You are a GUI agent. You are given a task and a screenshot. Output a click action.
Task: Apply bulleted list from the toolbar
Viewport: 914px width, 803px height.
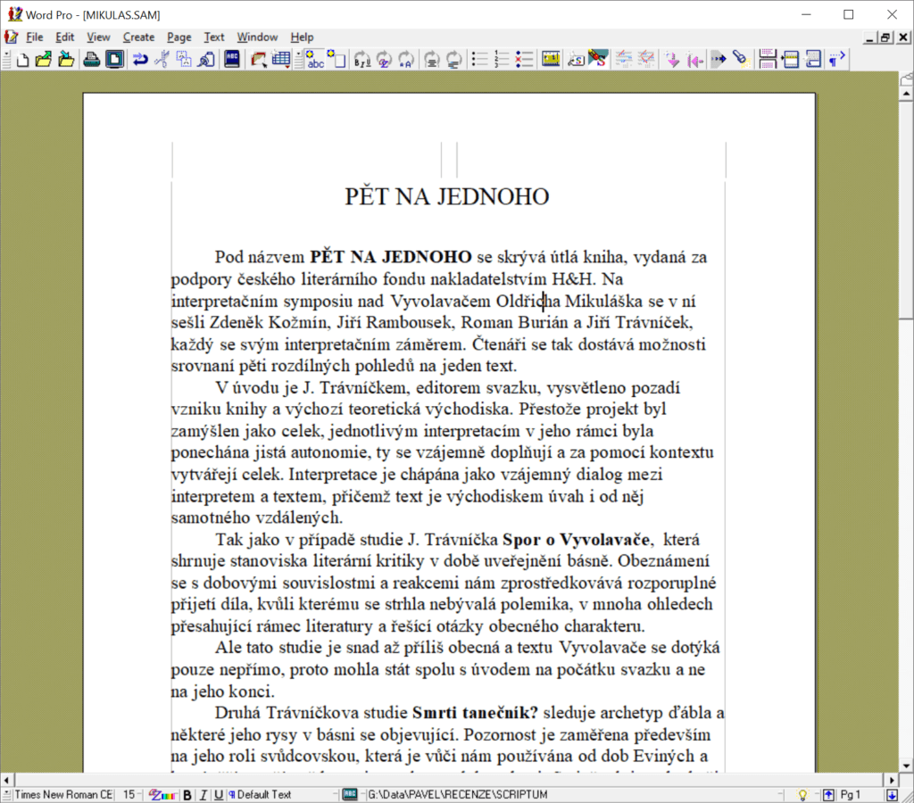480,60
